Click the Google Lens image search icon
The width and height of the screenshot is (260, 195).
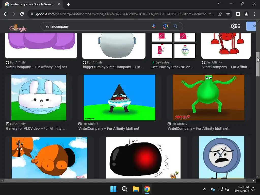(x=165, y=26)
